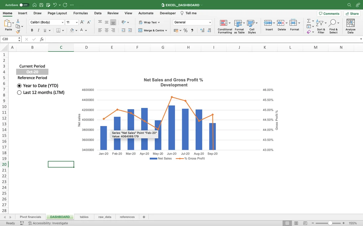Click the zoom slider in status bar
The width and height of the screenshot is (363, 226).
point(330,223)
